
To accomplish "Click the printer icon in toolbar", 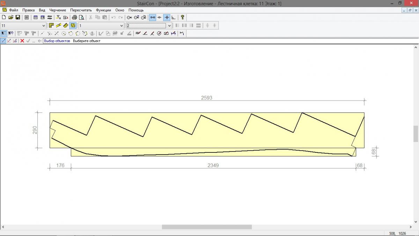I will coord(74,17).
